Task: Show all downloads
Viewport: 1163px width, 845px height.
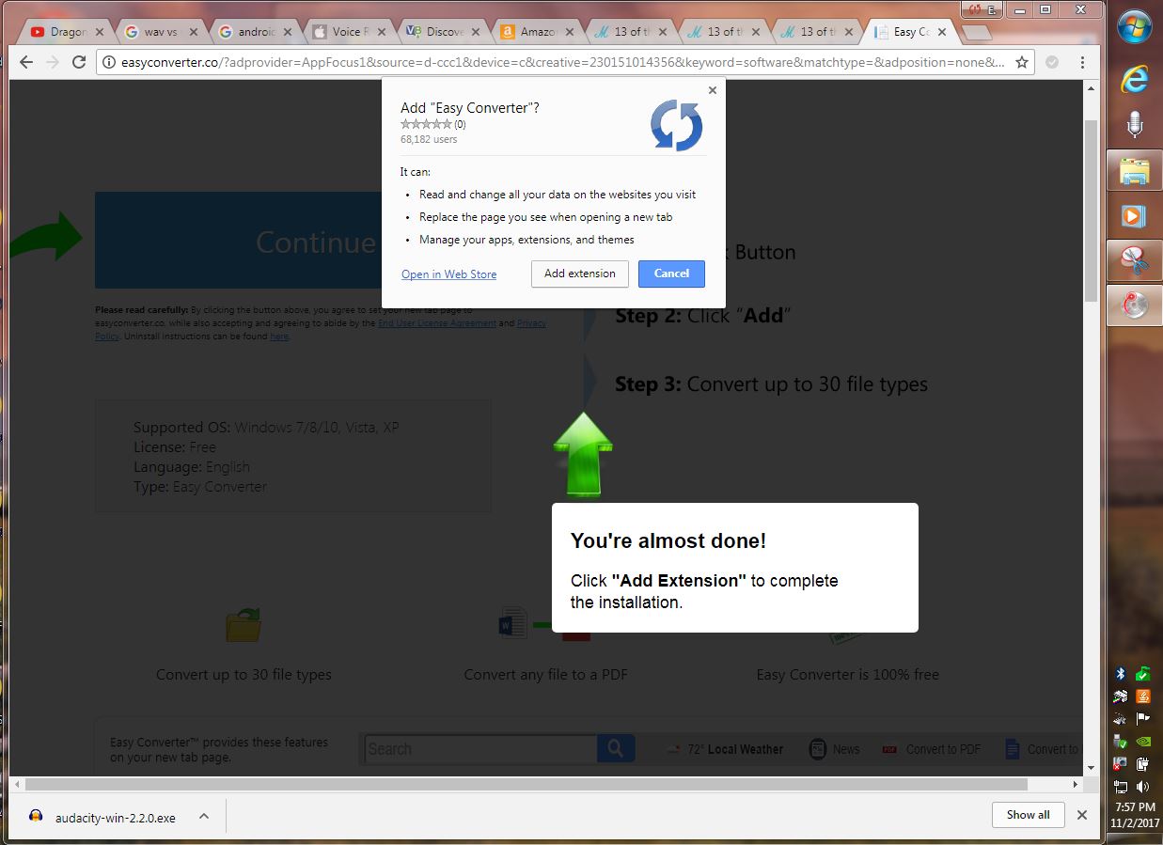Action: (x=1028, y=815)
